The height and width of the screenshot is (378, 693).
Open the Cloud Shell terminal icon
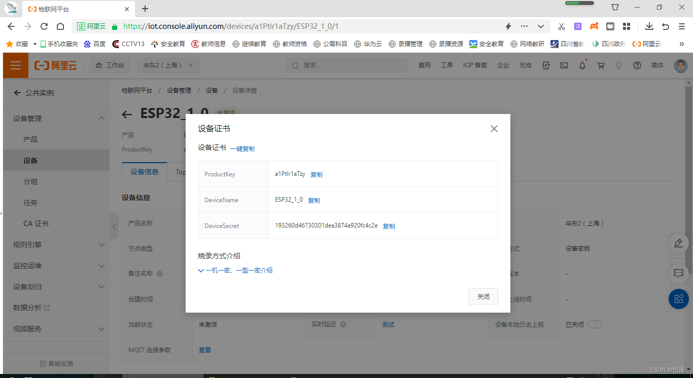(564, 65)
